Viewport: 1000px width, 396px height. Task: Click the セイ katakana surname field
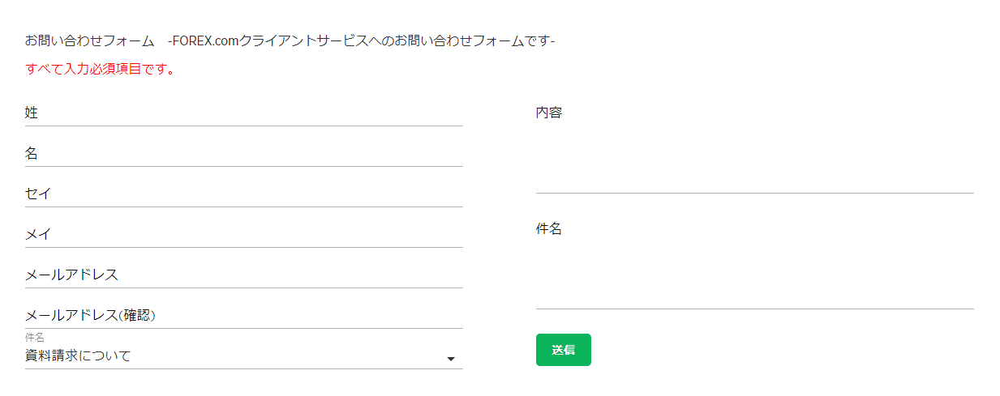tap(243, 194)
